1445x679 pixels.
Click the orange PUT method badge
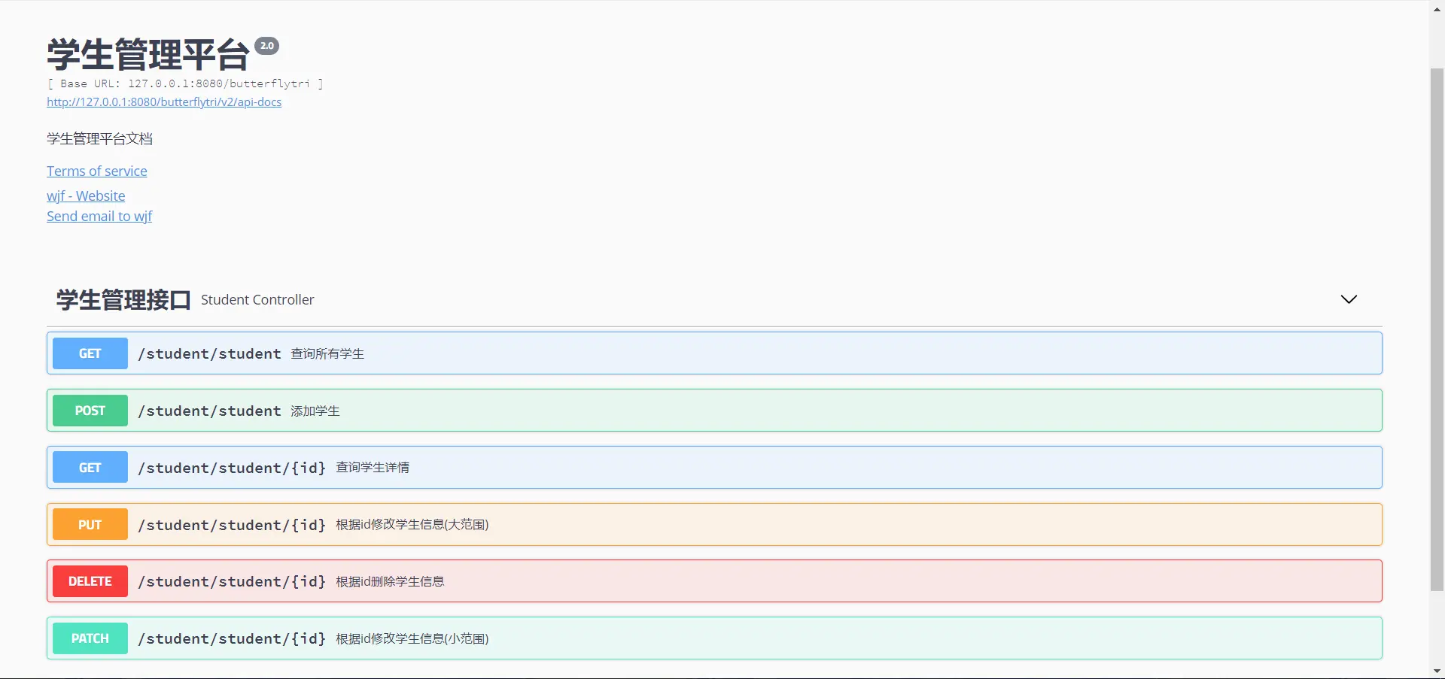[x=90, y=525]
